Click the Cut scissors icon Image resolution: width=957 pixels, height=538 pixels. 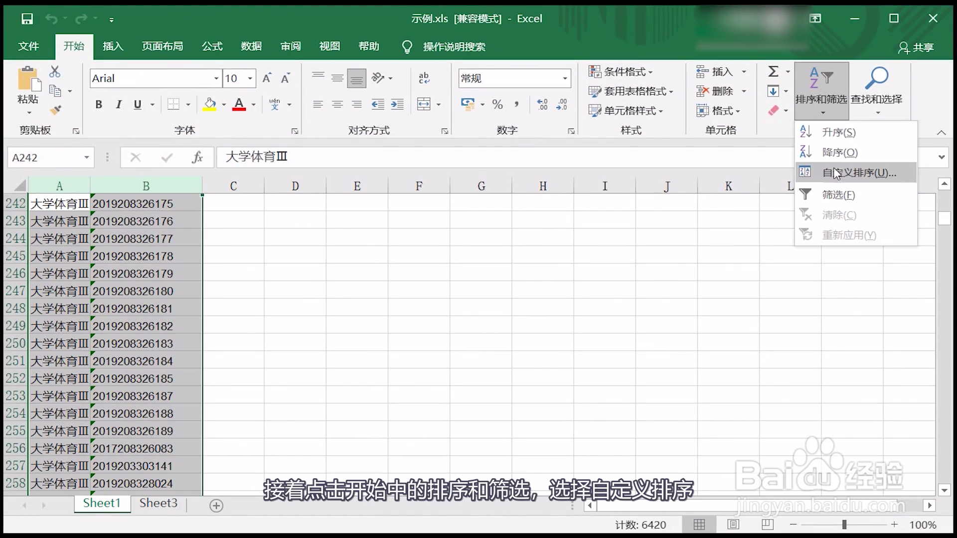point(55,72)
